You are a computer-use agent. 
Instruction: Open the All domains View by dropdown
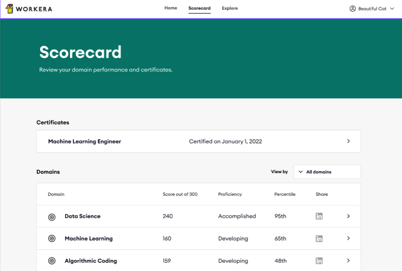click(x=327, y=172)
